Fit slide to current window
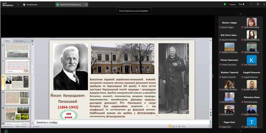Viewport: 266px width, 133px height. 210,126
